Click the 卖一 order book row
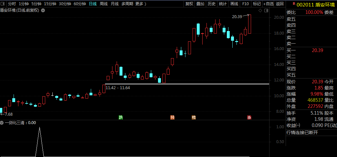The image size is (337, 157). [311, 44]
